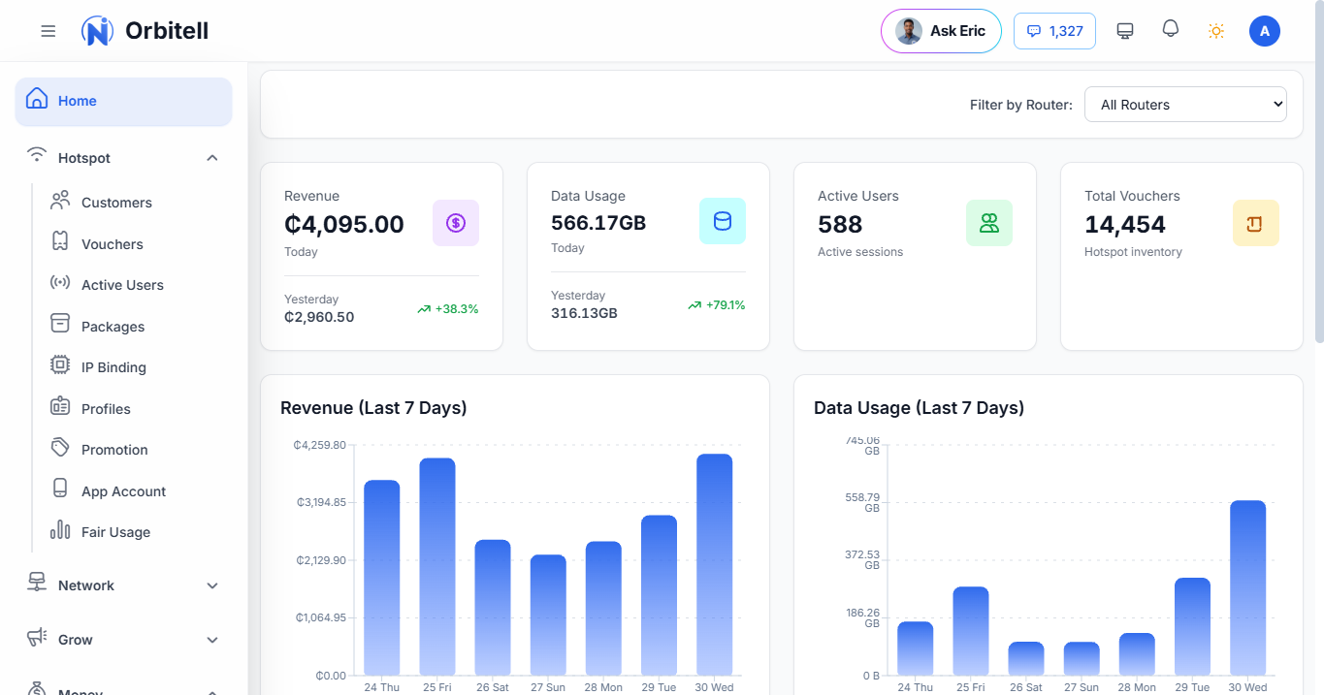This screenshot has width=1324, height=695.
Task: Click the IP Binding chip icon
Action: point(60,365)
